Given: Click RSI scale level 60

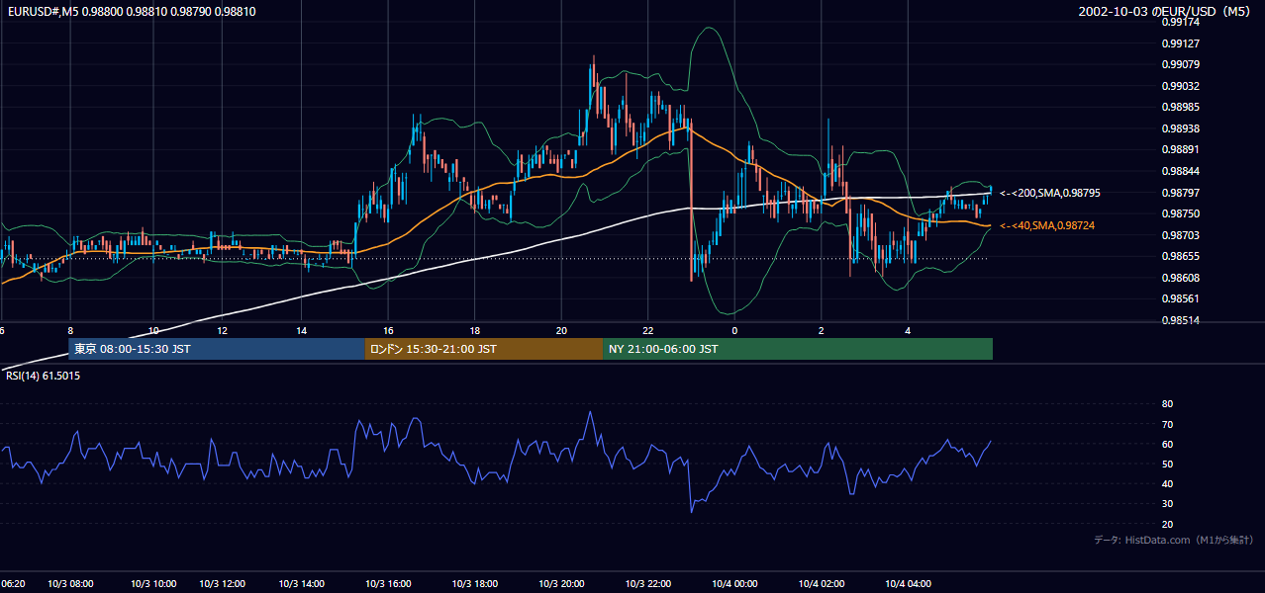Looking at the screenshot, I should (1167, 444).
